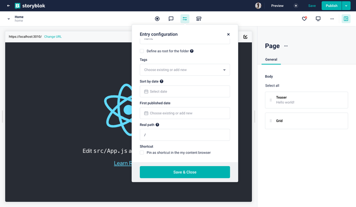Click Save & Close

(185, 172)
